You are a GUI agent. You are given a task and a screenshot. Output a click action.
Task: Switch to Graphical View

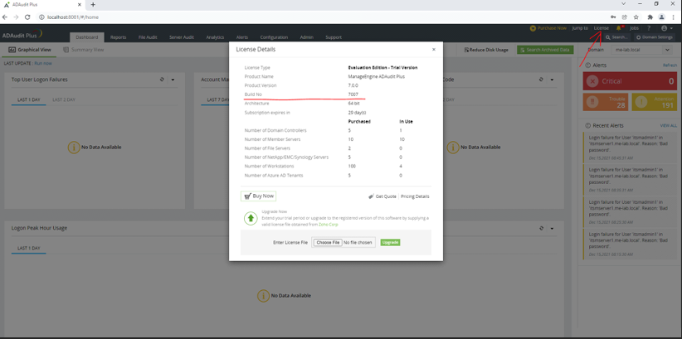[x=30, y=50]
